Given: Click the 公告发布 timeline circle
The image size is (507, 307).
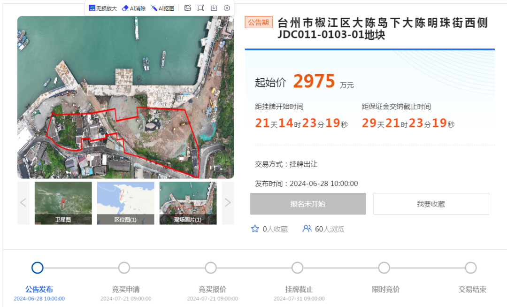Looking at the screenshot, I should point(38,268).
